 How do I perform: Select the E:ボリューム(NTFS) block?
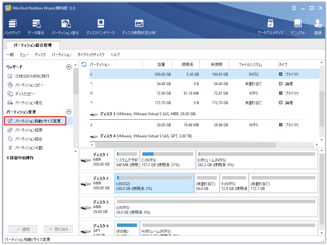[x=257, y=160]
